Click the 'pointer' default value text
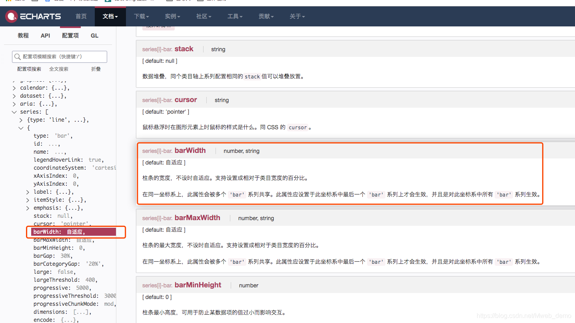This screenshot has height=323, width=575. pos(176,112)
